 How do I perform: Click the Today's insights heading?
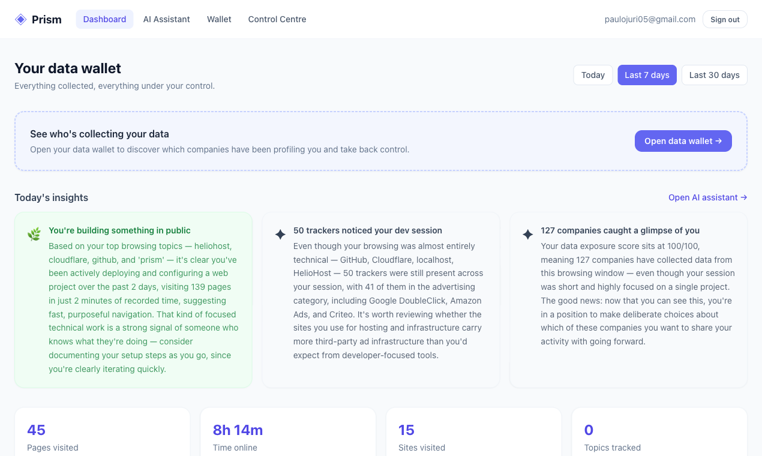[x=51, y=197]
